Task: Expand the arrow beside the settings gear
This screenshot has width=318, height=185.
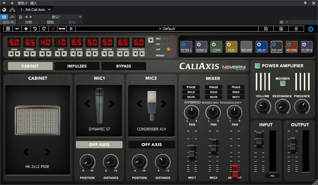Action: coord(287,22)
